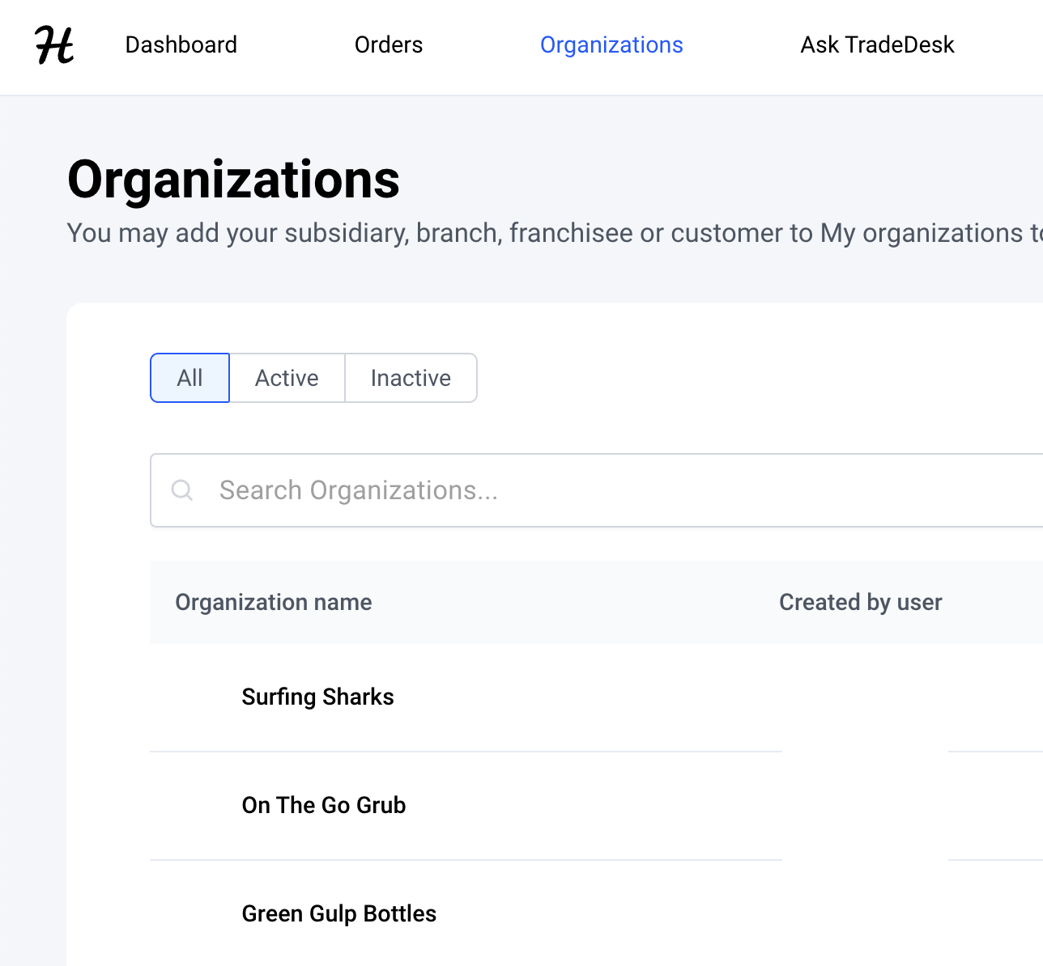
Task: Select the All filter tab
Action: point(190,378)
